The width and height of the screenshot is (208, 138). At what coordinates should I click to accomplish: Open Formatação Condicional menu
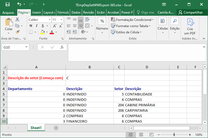click(132, 20)
